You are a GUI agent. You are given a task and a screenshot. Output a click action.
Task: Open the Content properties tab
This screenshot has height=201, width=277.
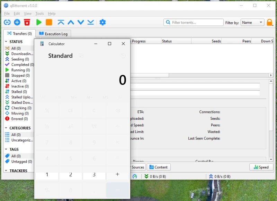[x=159, y=167]
